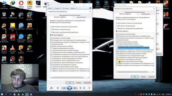Open Yandex Browser from the taskbar
Screen dimensions: 172x96
point(15,94)
